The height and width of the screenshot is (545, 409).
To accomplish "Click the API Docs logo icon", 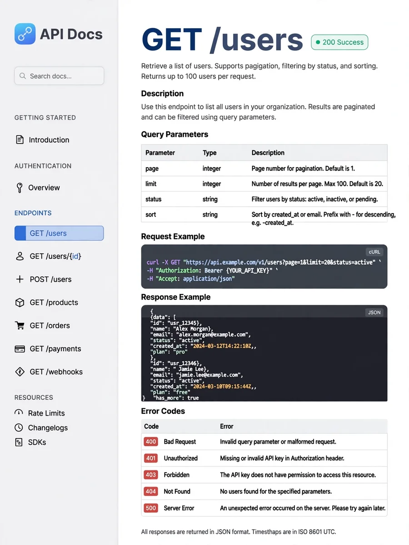I will [25, 34].
